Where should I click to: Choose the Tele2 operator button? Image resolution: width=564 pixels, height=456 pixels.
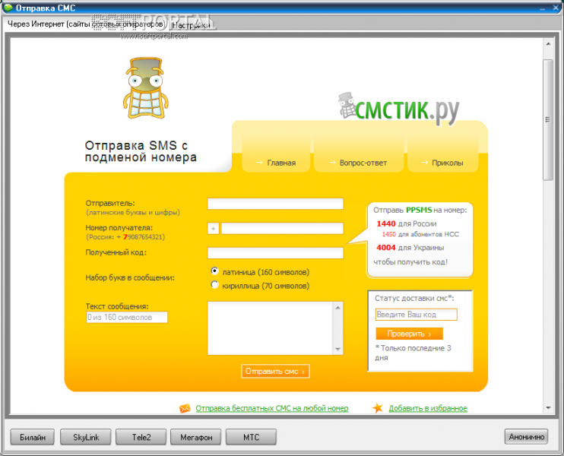[141, 437]
